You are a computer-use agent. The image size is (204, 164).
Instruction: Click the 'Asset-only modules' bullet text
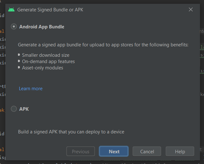[43, 68]
